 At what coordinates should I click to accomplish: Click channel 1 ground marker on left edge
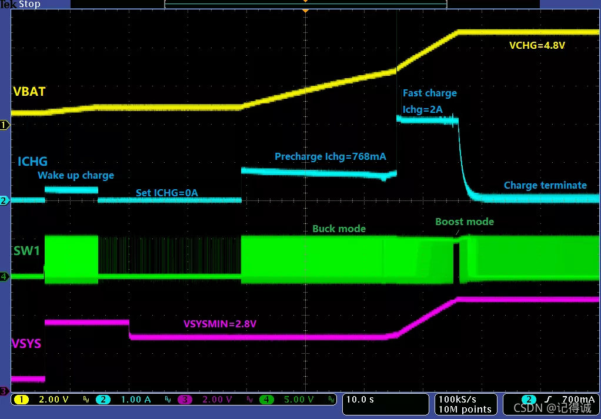(x=5, y=125)
